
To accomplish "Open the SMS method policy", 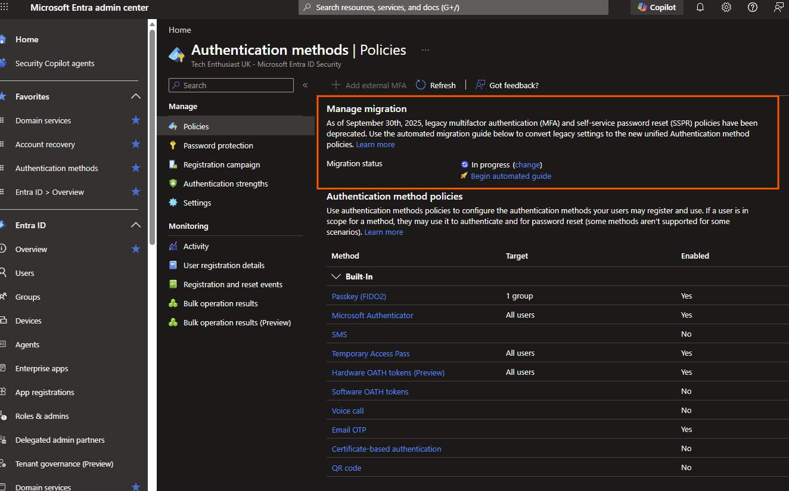I will click(339, 334).
